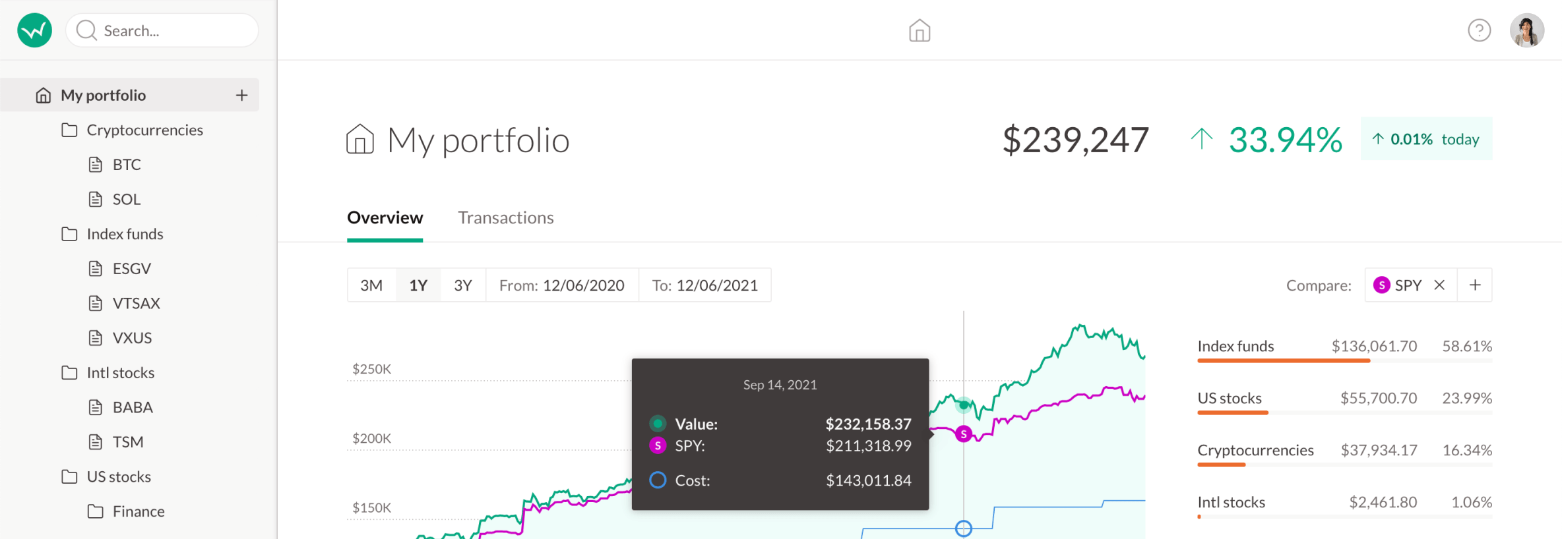1562x539 pixels.
Task: Collapse the Index funds folder
Action: coord(69,234)
